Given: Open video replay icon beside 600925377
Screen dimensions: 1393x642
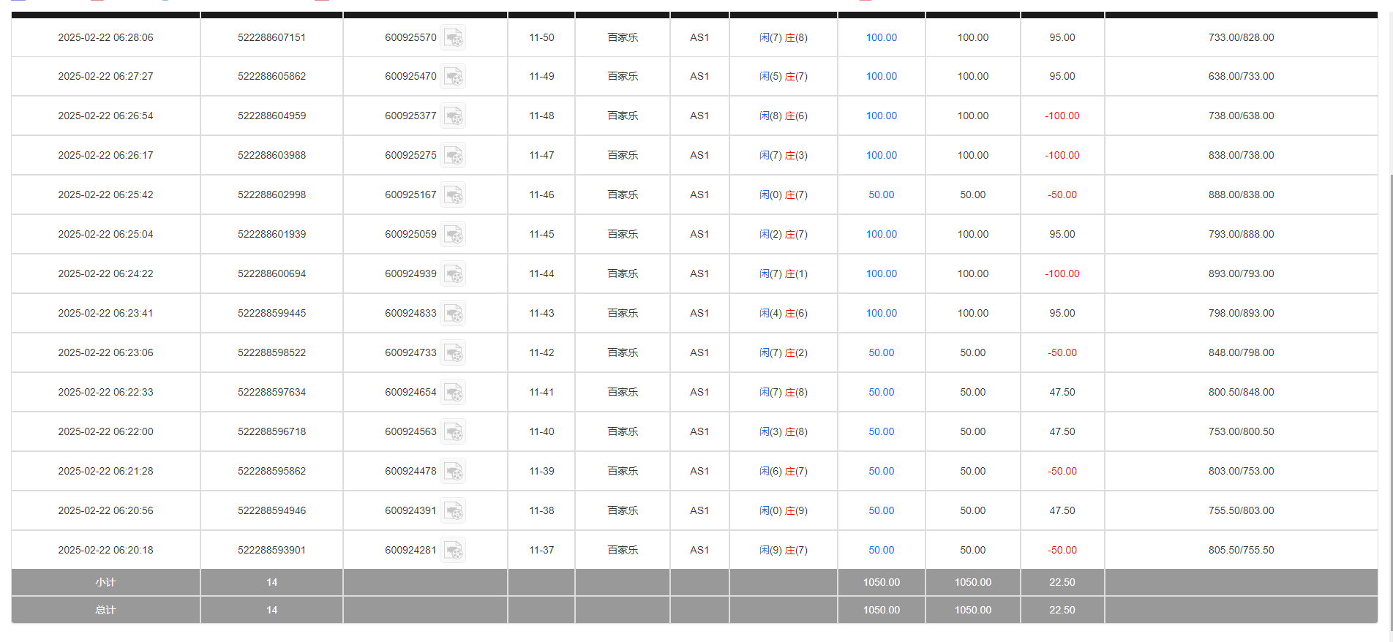Looking at the screenshot, I should 454,116.
